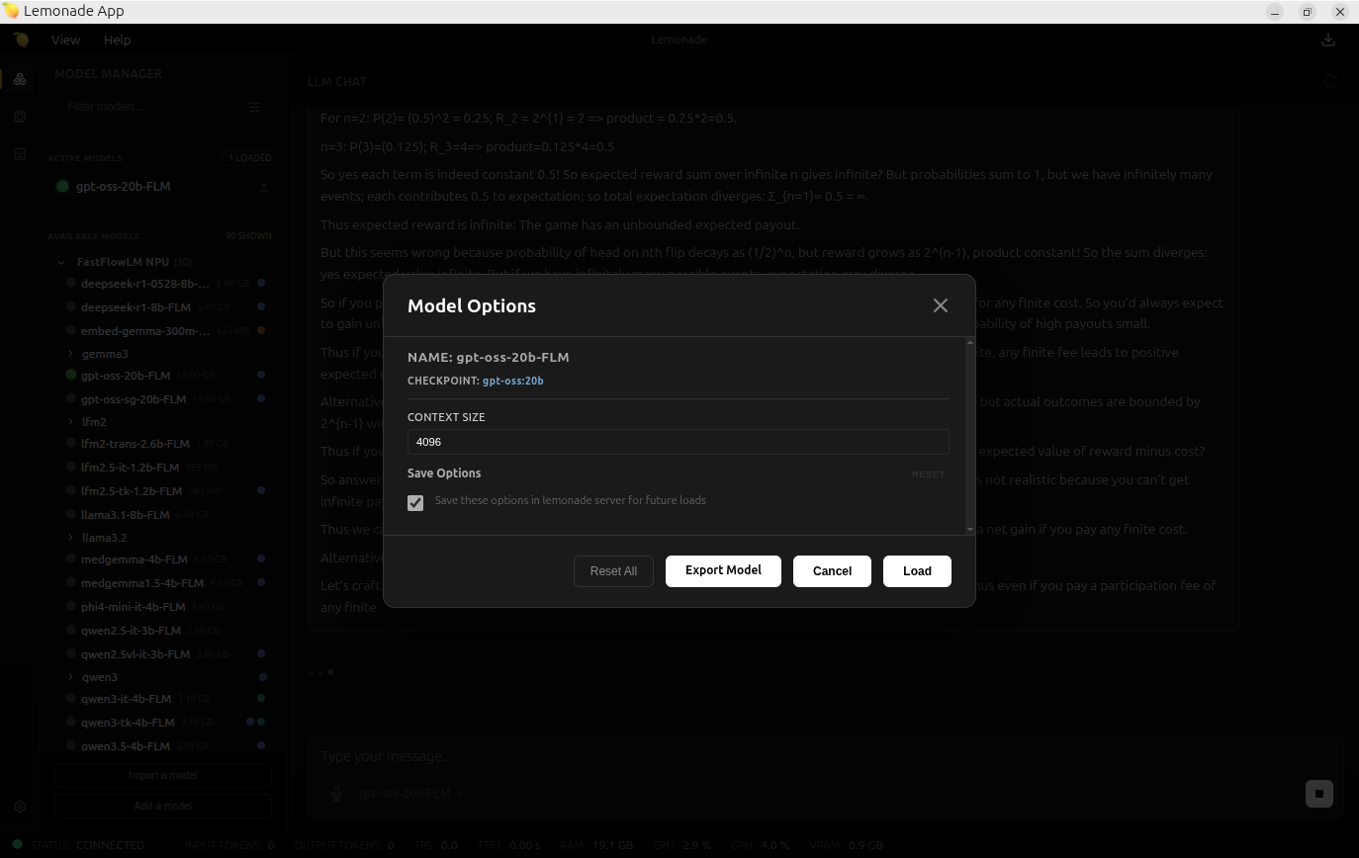Click the blue label dot on medgemma-4b-FLM row
The height and width of the screenshot is (858, 1359).
[x=261, y=559]
